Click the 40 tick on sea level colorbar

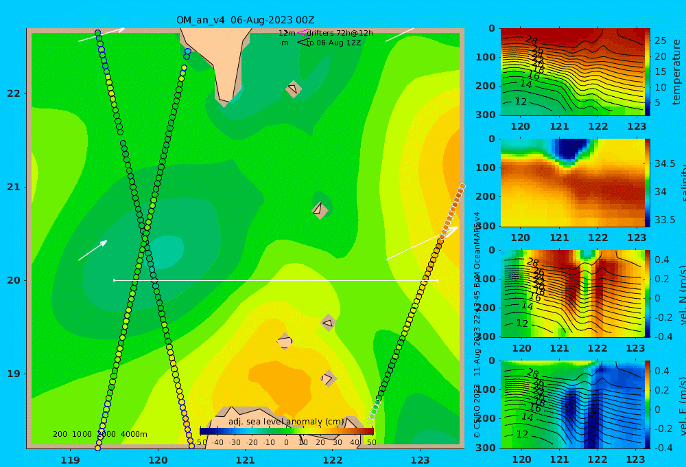(355, 442)
